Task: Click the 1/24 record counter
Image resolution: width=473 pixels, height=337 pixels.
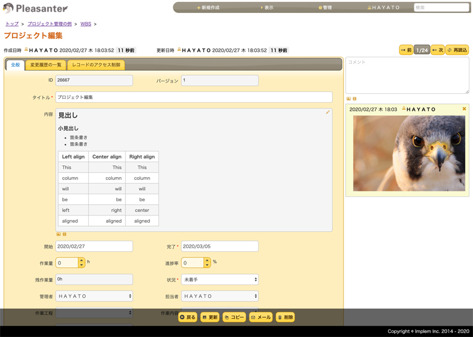Action: (x=422, y=50)
